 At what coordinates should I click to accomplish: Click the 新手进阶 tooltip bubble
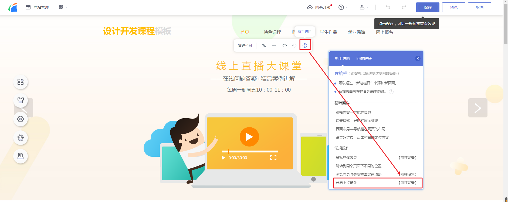pos(305,32)
